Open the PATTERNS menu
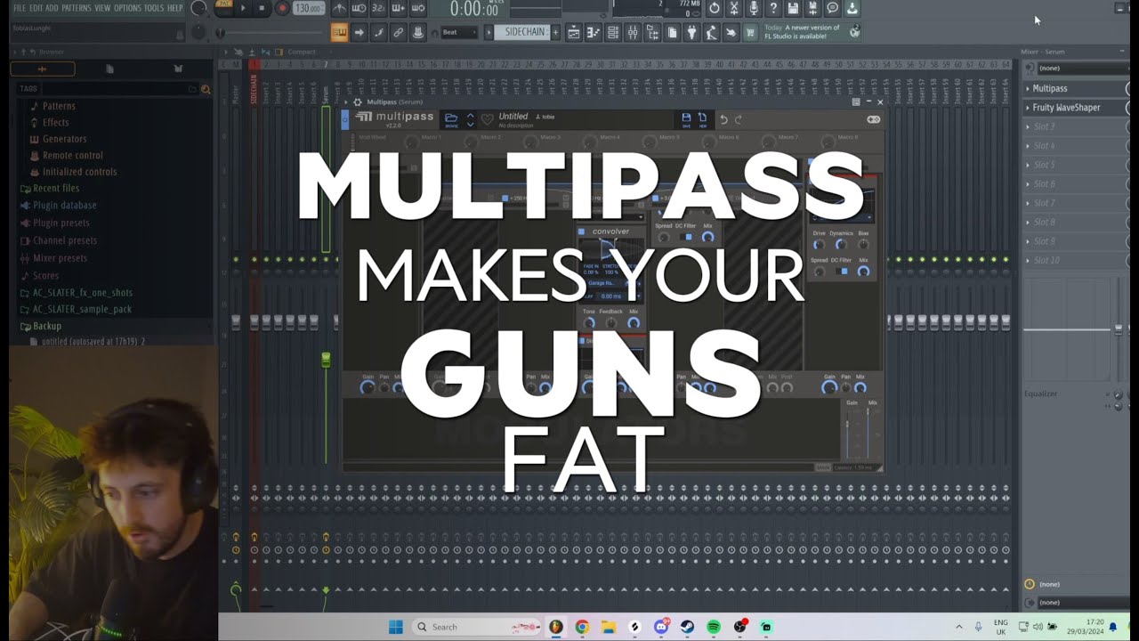The image size is (1139, 641). pos(77,8)
